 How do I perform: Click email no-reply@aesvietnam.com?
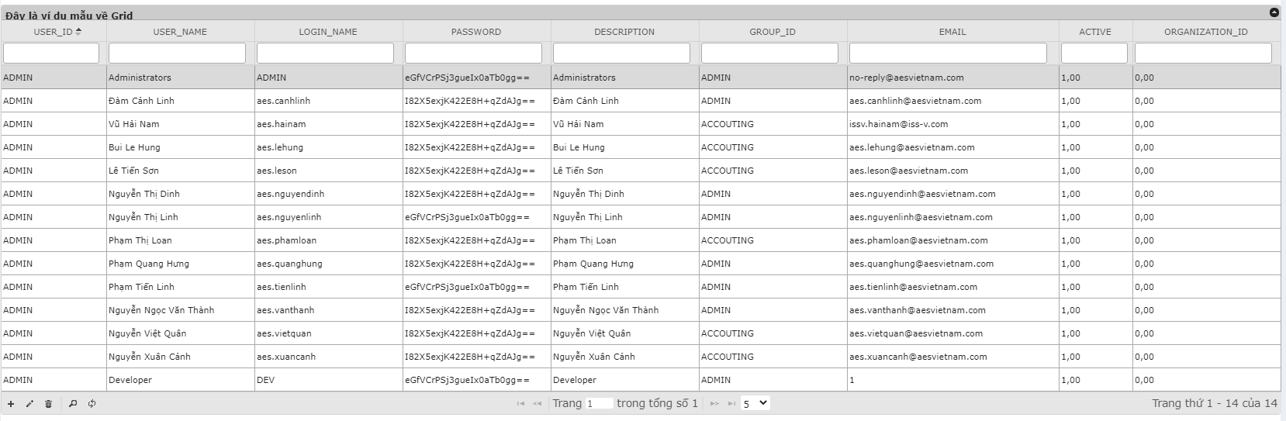tap(907, 78)
